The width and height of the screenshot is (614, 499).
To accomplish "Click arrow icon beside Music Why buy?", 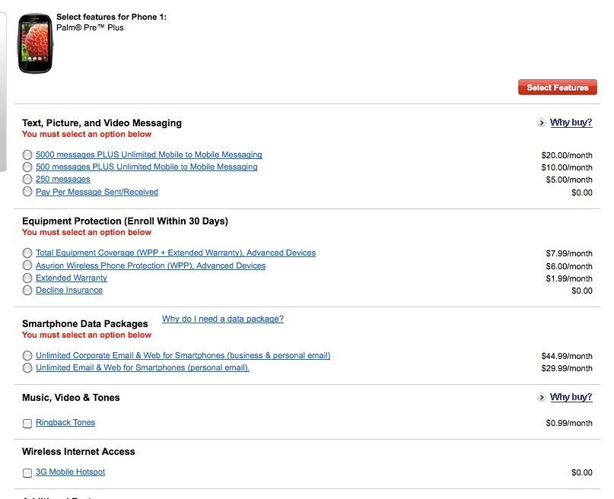I will (x=541, y=397).
